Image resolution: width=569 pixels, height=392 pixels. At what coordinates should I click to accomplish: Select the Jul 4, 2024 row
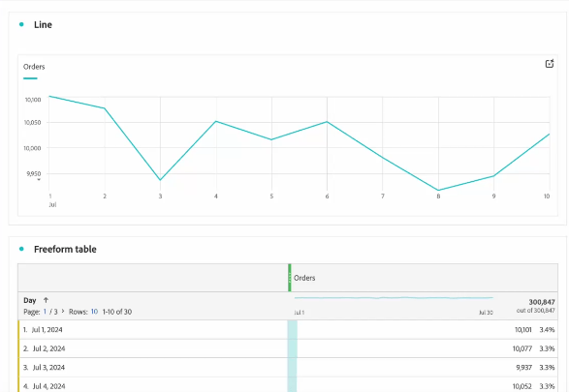pos(288,385)
